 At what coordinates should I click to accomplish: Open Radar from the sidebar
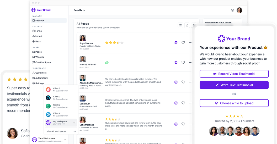point(37,41)
